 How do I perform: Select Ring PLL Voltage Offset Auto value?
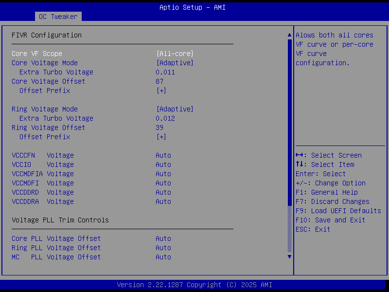pos(163,248)
